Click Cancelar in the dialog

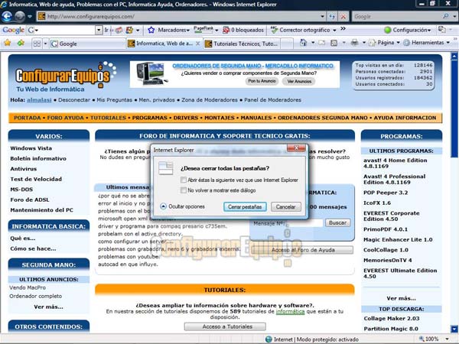click(285, 207)
